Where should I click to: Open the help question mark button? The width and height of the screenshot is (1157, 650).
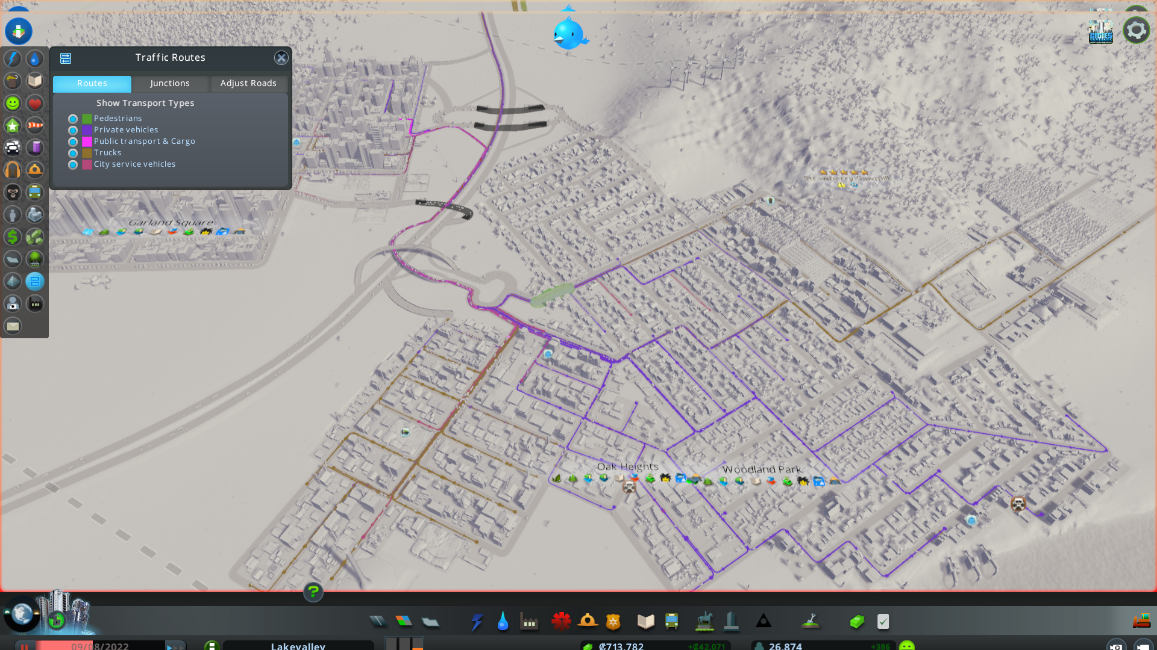coord(313,592)
